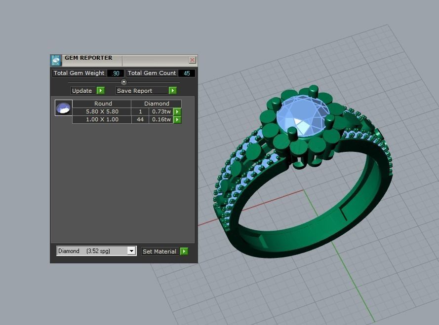Select the center blue diamond on ring
Screen dimensions: 439x325
(303, 116)
